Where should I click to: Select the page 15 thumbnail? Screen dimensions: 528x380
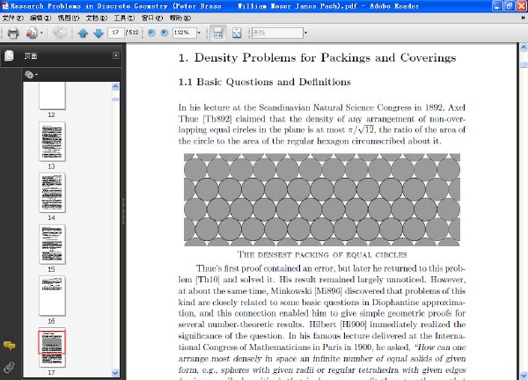point(52,245)
